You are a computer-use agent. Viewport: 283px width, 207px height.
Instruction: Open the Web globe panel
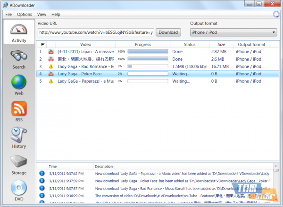pos(19,85)
